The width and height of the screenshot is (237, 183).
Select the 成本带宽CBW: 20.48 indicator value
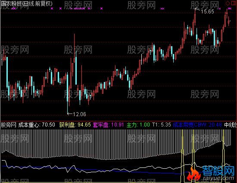[197, 125]
